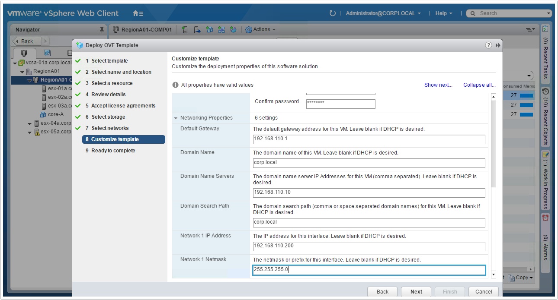Select the core-A vApp in Navigator
The image size is (558, 300).
[x=52, y=114]
